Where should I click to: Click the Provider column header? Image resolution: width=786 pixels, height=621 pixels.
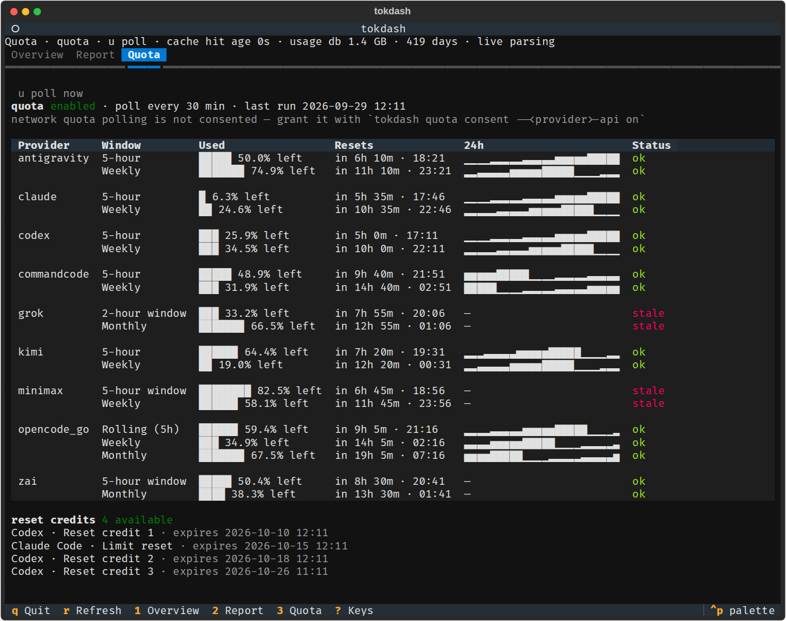(x=43, y=145)
